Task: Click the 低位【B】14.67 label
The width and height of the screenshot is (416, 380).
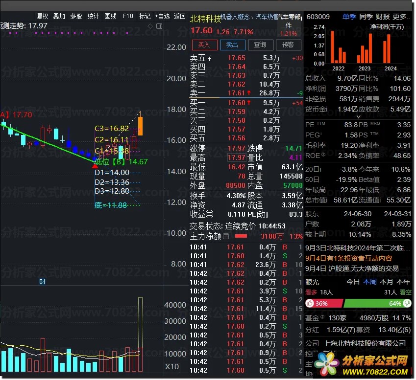Action: tap(121, 162)
